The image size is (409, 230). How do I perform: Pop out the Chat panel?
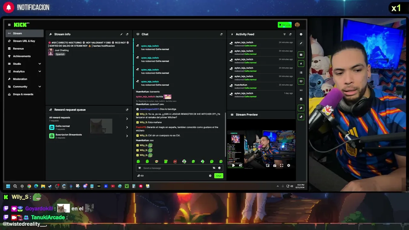[x=221, y=34]
